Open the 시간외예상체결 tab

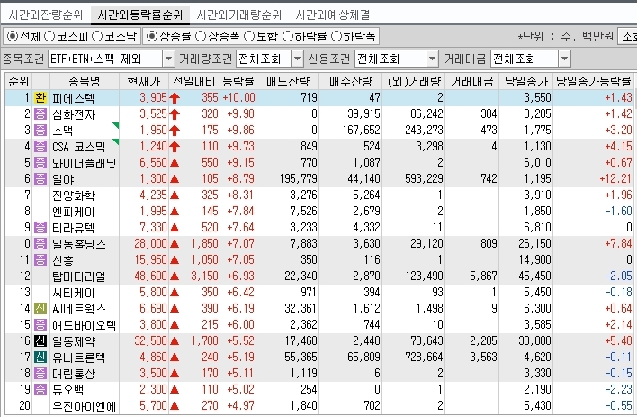(333, 15)
